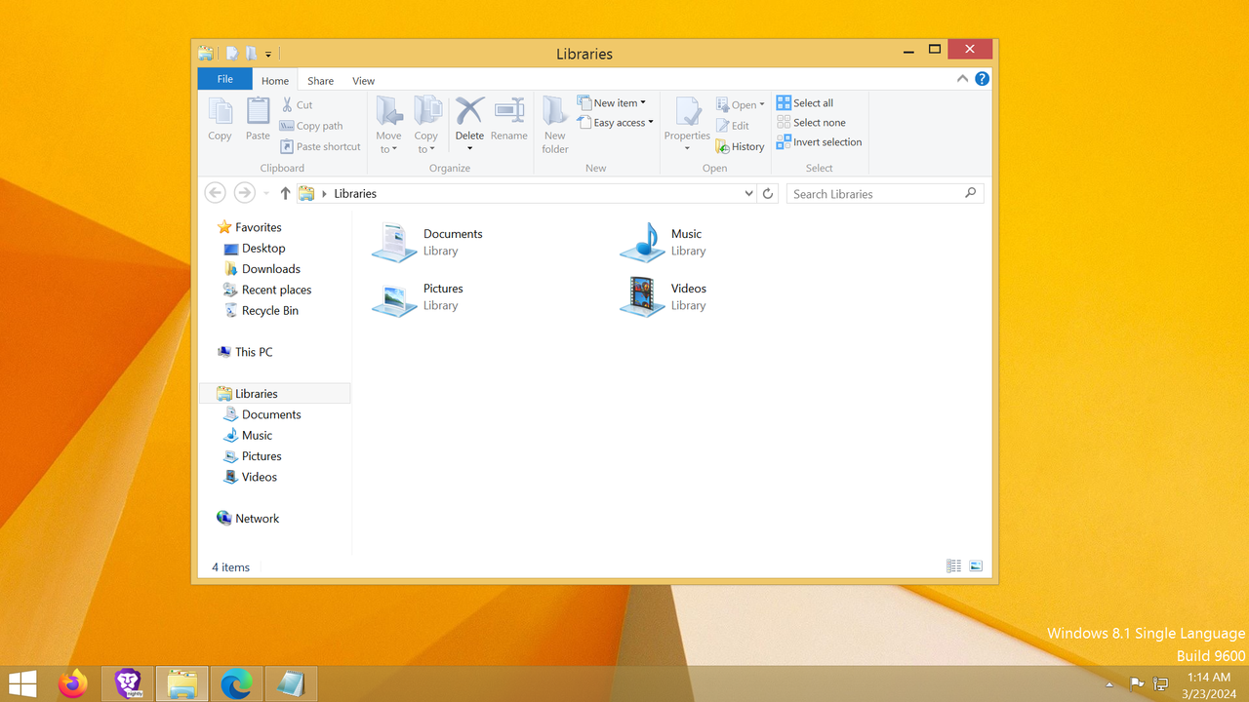Click the red Delete X icon
1249x702 pixels.
tap(469, 111)
